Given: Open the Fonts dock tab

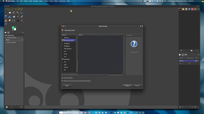Looking at the screenshot, I should [186, 9].
